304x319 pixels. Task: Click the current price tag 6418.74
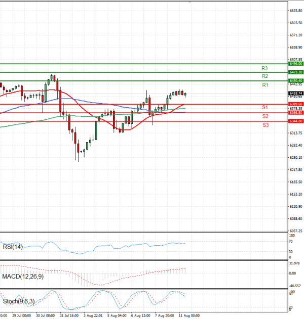(296, 94)
